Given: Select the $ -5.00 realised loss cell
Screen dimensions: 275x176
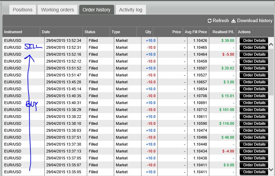Looking at the screenshot, I should pos(228,54).
